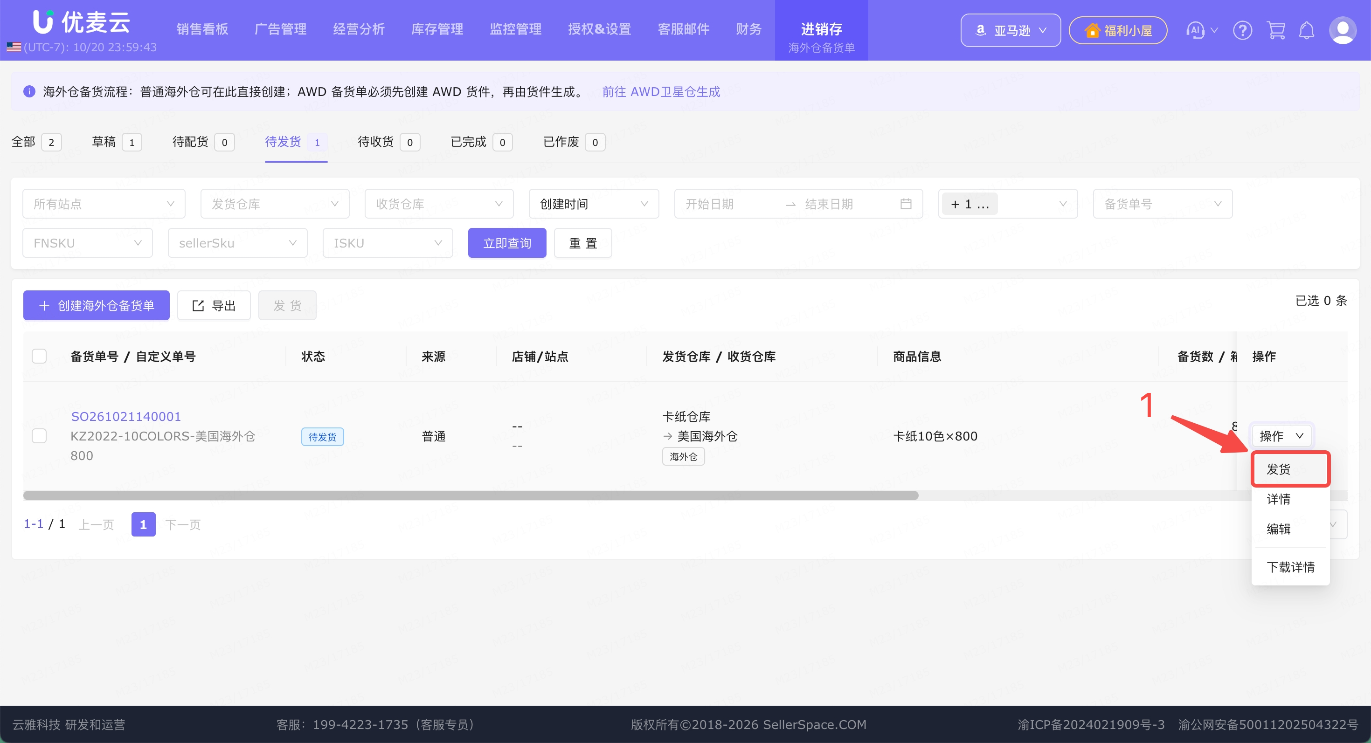This screenshot has width=1371, height=743.
Task: Expand the 收货仓库 dropdown
Action: tap(439, 204)
